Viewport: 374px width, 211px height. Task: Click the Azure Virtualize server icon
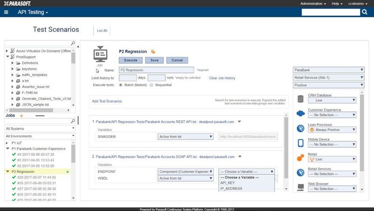pos(13,51)
